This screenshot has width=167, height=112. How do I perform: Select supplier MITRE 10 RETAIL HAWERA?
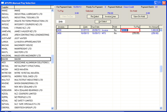coord(26,73)
